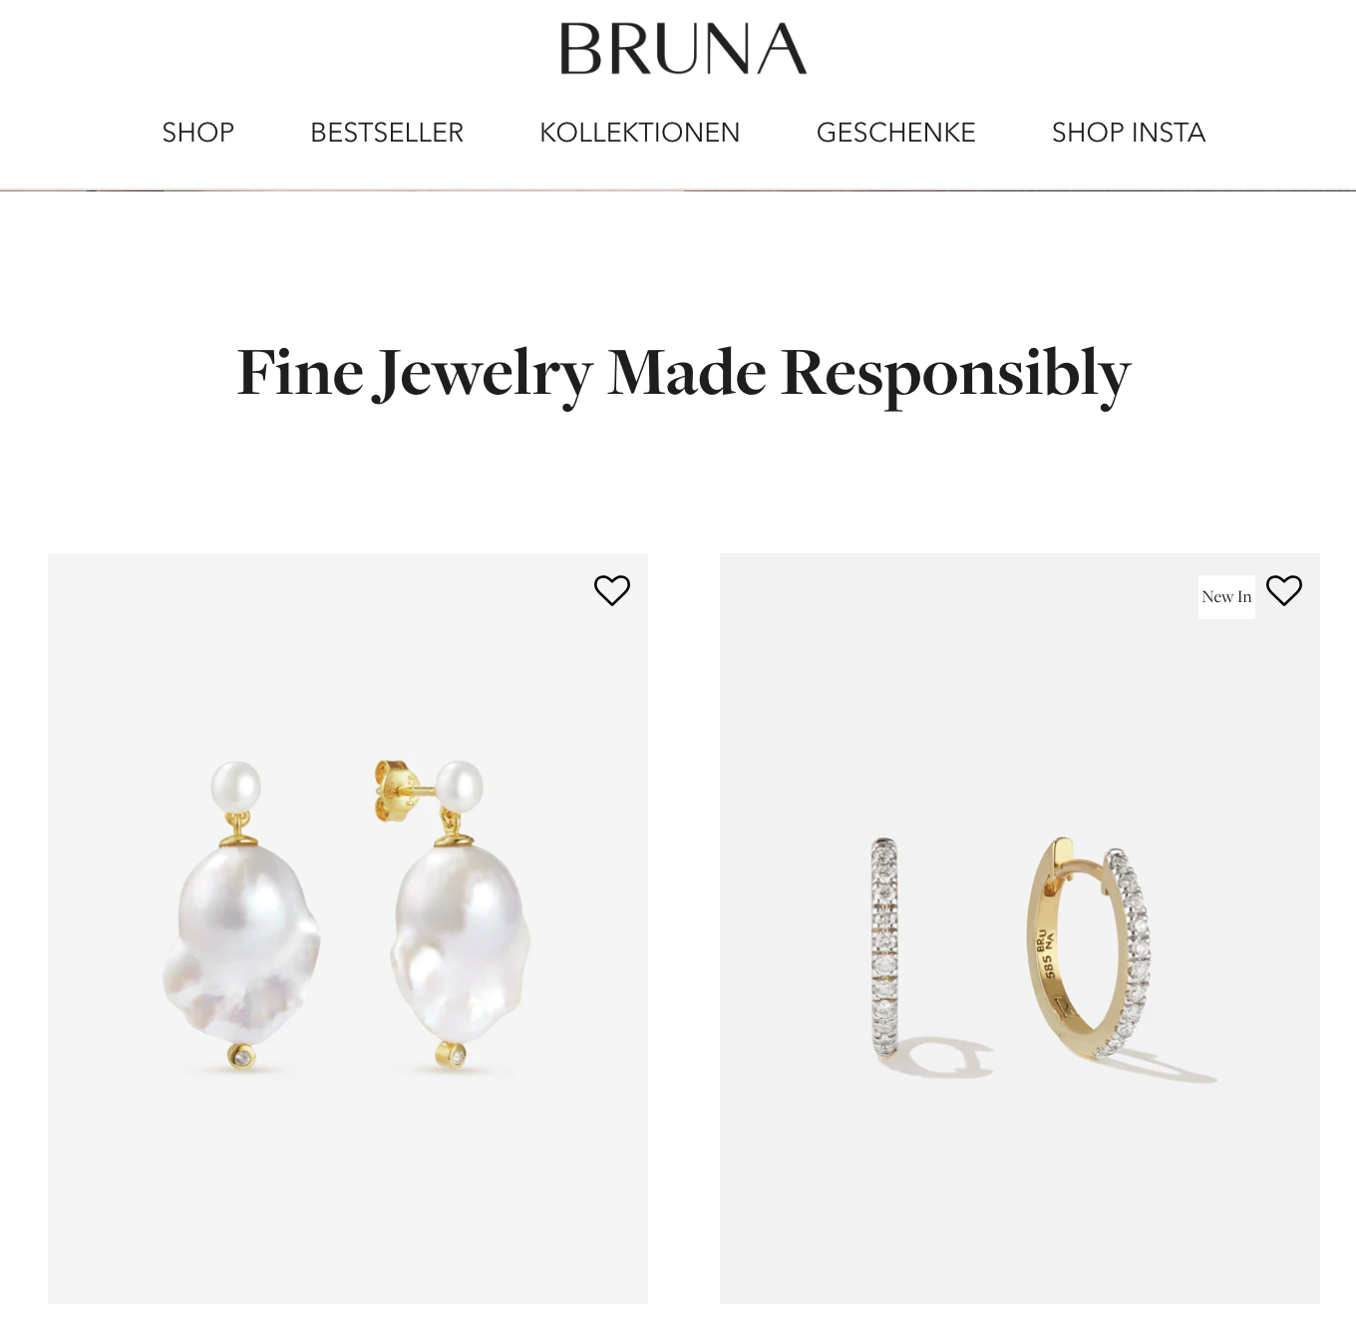Expand the KOLLEKTIONEN menu

coord(640,133)
